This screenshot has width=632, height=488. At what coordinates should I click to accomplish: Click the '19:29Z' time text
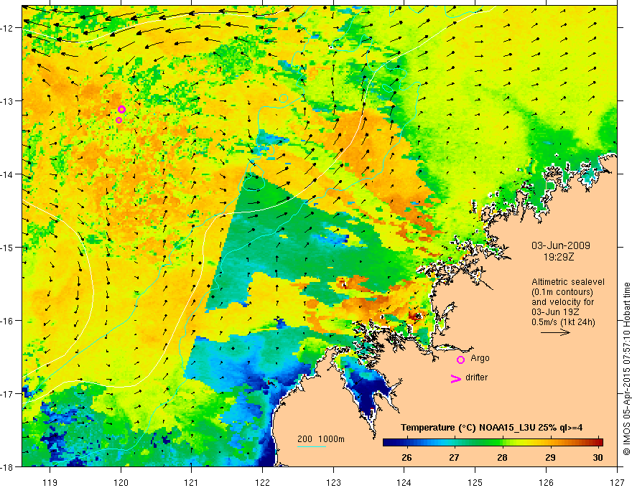(x=559, y=256)
